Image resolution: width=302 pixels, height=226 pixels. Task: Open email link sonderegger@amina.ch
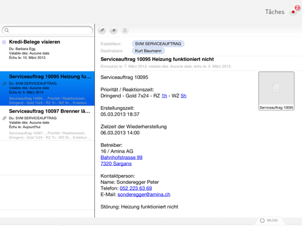click(x=144, y=195)
